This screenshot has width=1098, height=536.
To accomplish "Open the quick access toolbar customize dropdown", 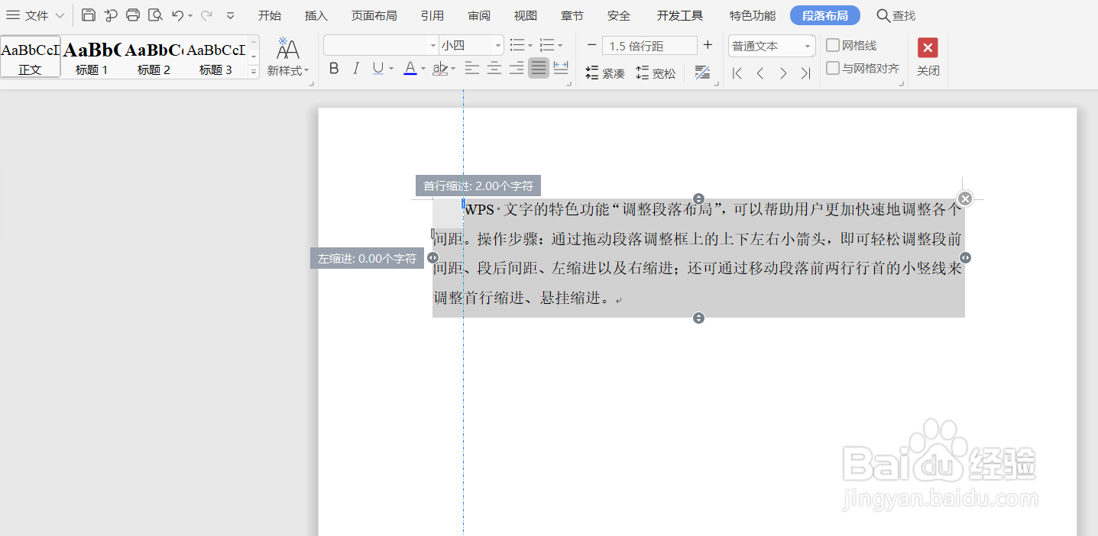I will 230,15.
